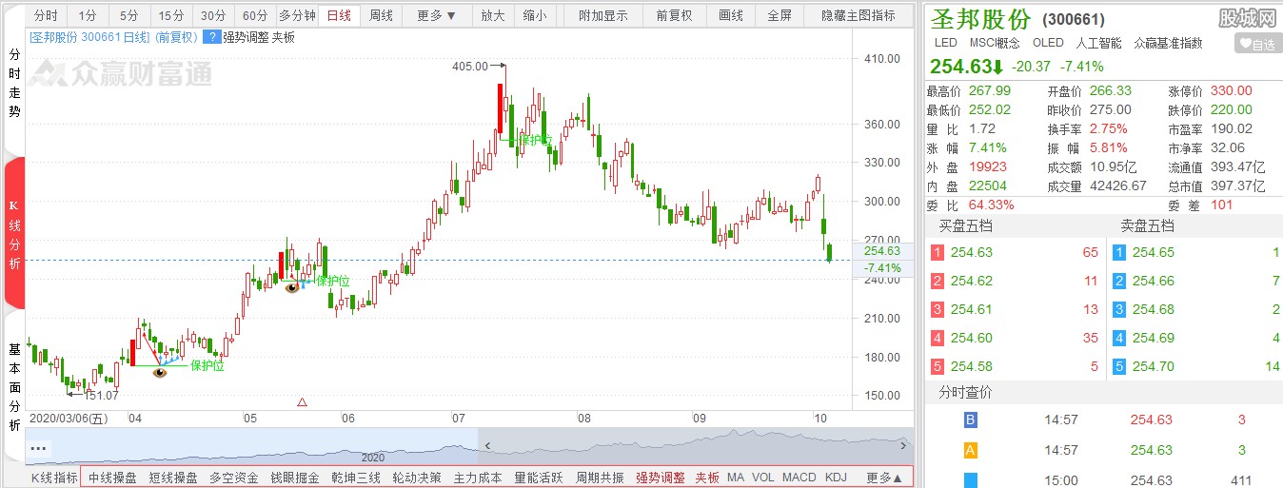
Task: Click the 151.07 low price label
Action: [102, 396]
